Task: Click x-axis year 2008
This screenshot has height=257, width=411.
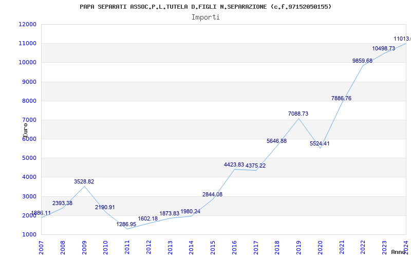Action: (x=63, y=248)
